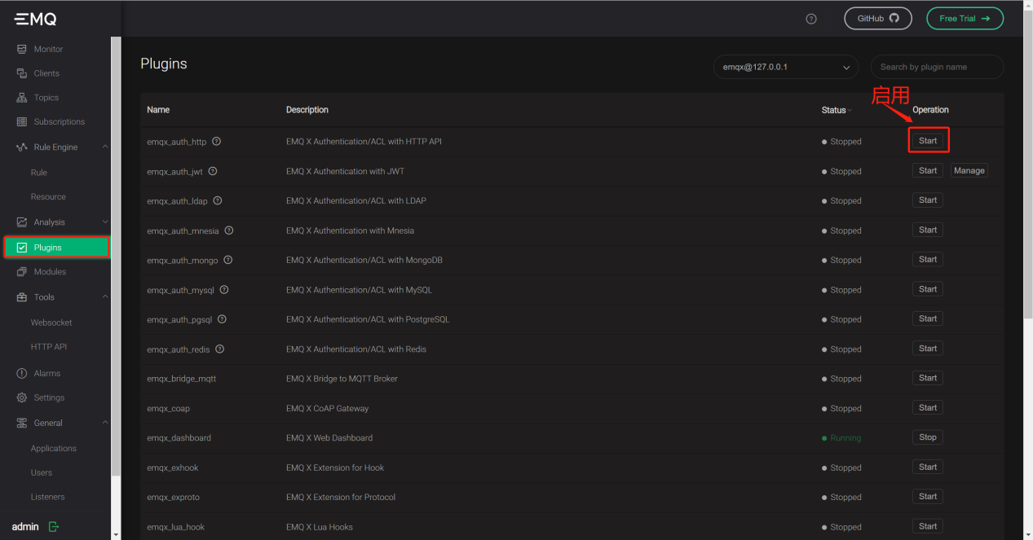Click the page scrollbar down arrow
The image size is (1033, 540).
pos(1028,535)
